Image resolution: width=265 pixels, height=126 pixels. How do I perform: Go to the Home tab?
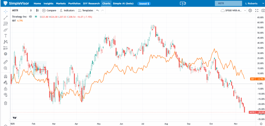(x=38, y=3)
